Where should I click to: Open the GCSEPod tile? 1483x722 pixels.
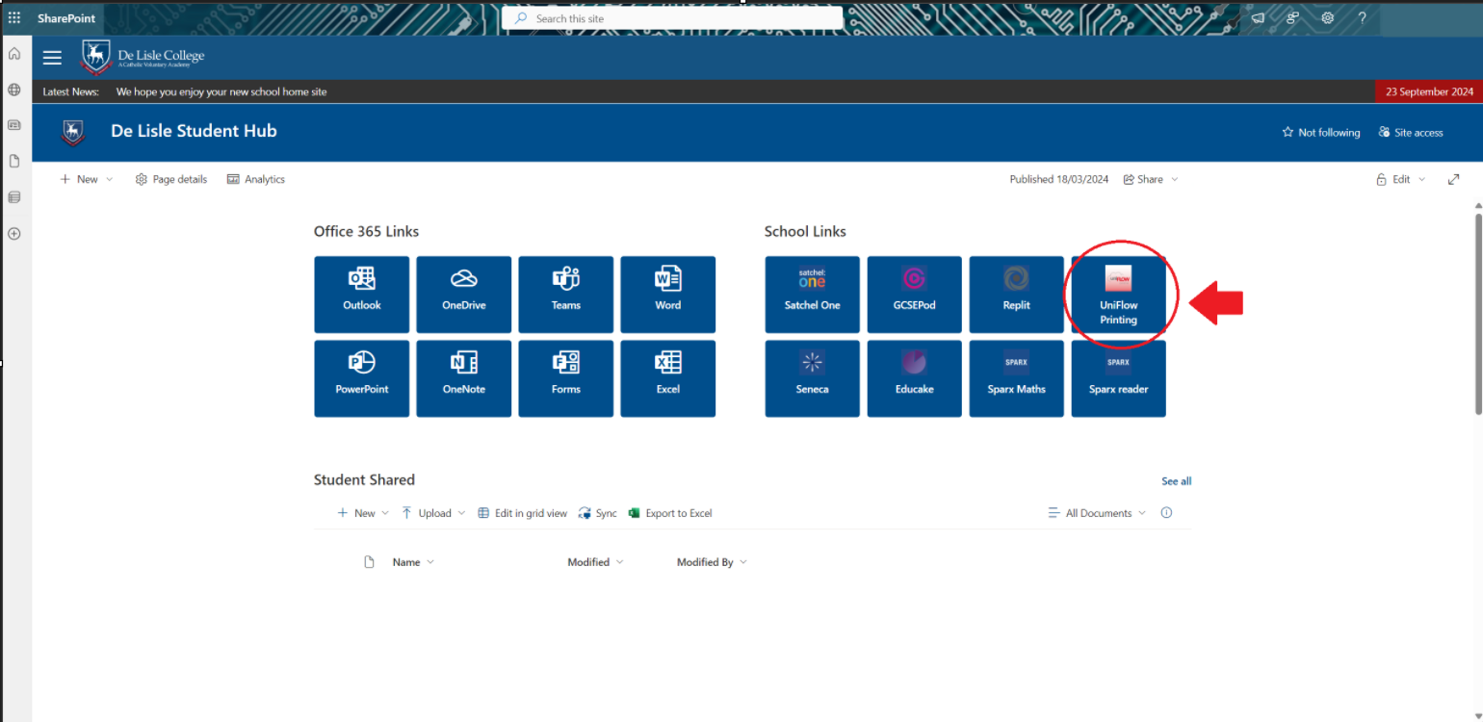tap(915, 295)
